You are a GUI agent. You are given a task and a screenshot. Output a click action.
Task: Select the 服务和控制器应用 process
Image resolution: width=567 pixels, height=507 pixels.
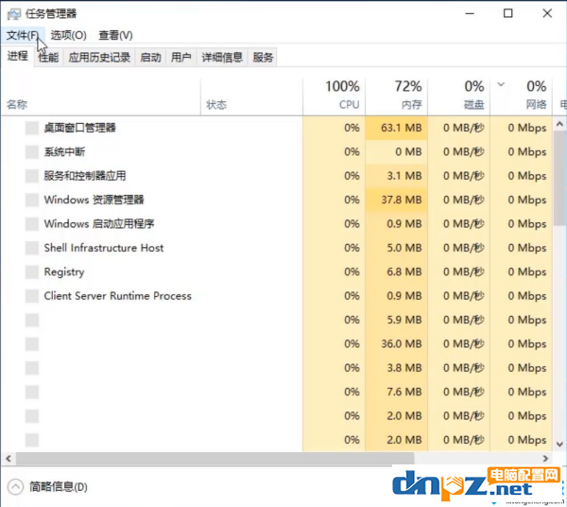276,176
